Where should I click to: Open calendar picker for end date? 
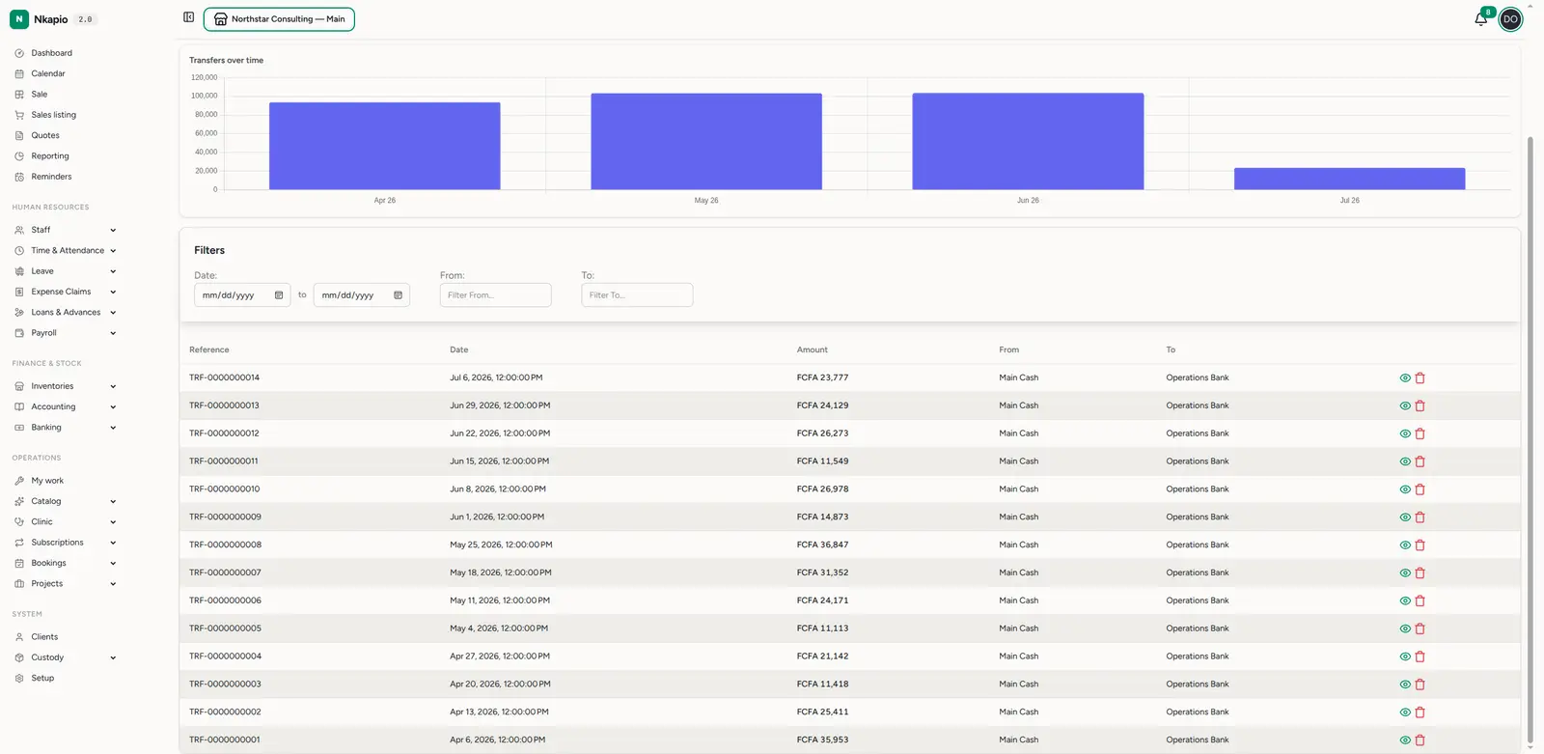click(x=398, y=295)
